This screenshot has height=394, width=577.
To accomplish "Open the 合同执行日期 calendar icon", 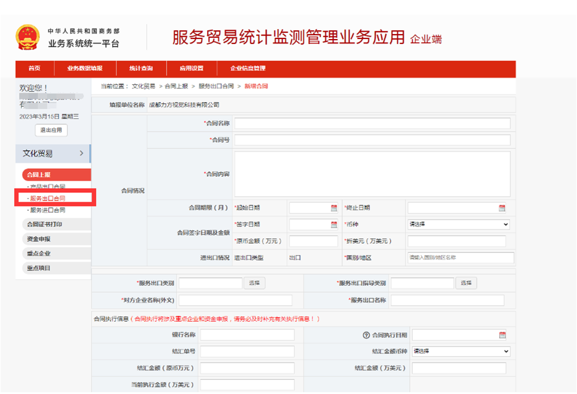I will [x=502, y=335].
